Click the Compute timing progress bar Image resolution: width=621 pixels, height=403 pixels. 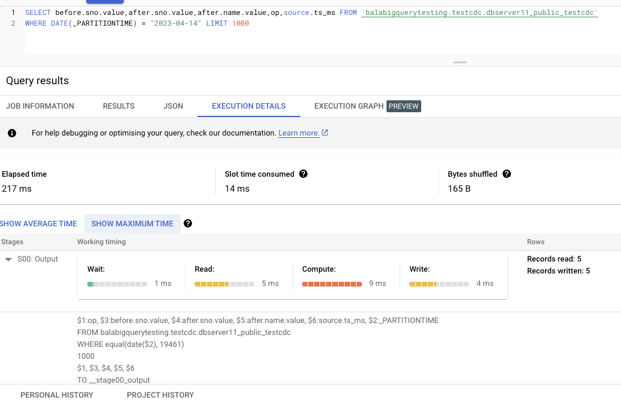(x=332, y=284)
